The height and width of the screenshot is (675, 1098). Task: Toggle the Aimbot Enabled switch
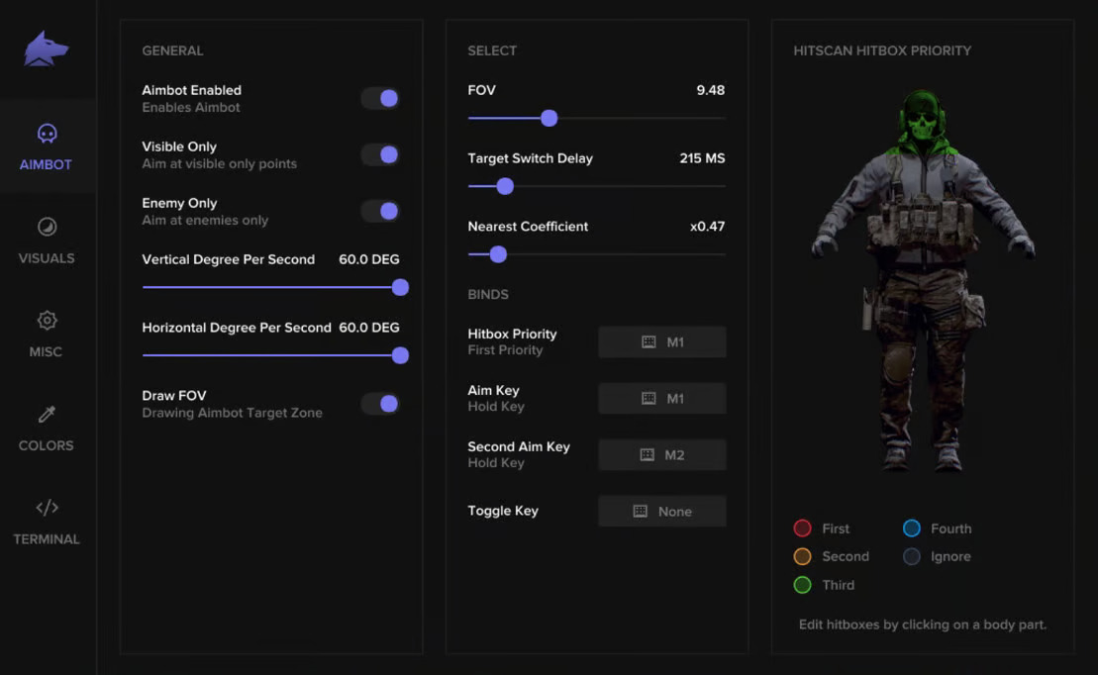380,98
